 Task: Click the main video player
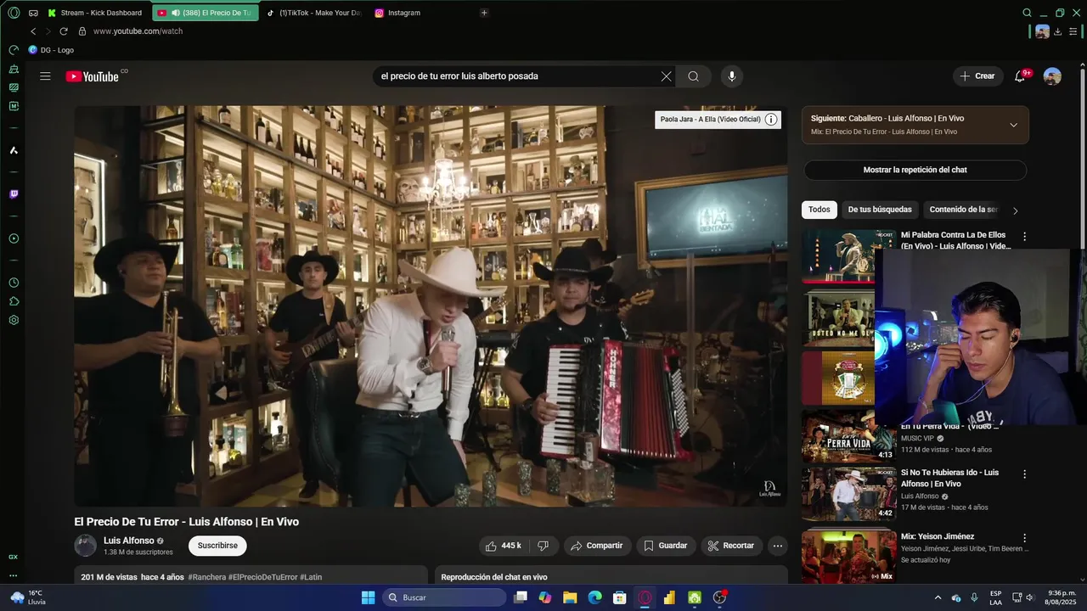pos(431,306)
